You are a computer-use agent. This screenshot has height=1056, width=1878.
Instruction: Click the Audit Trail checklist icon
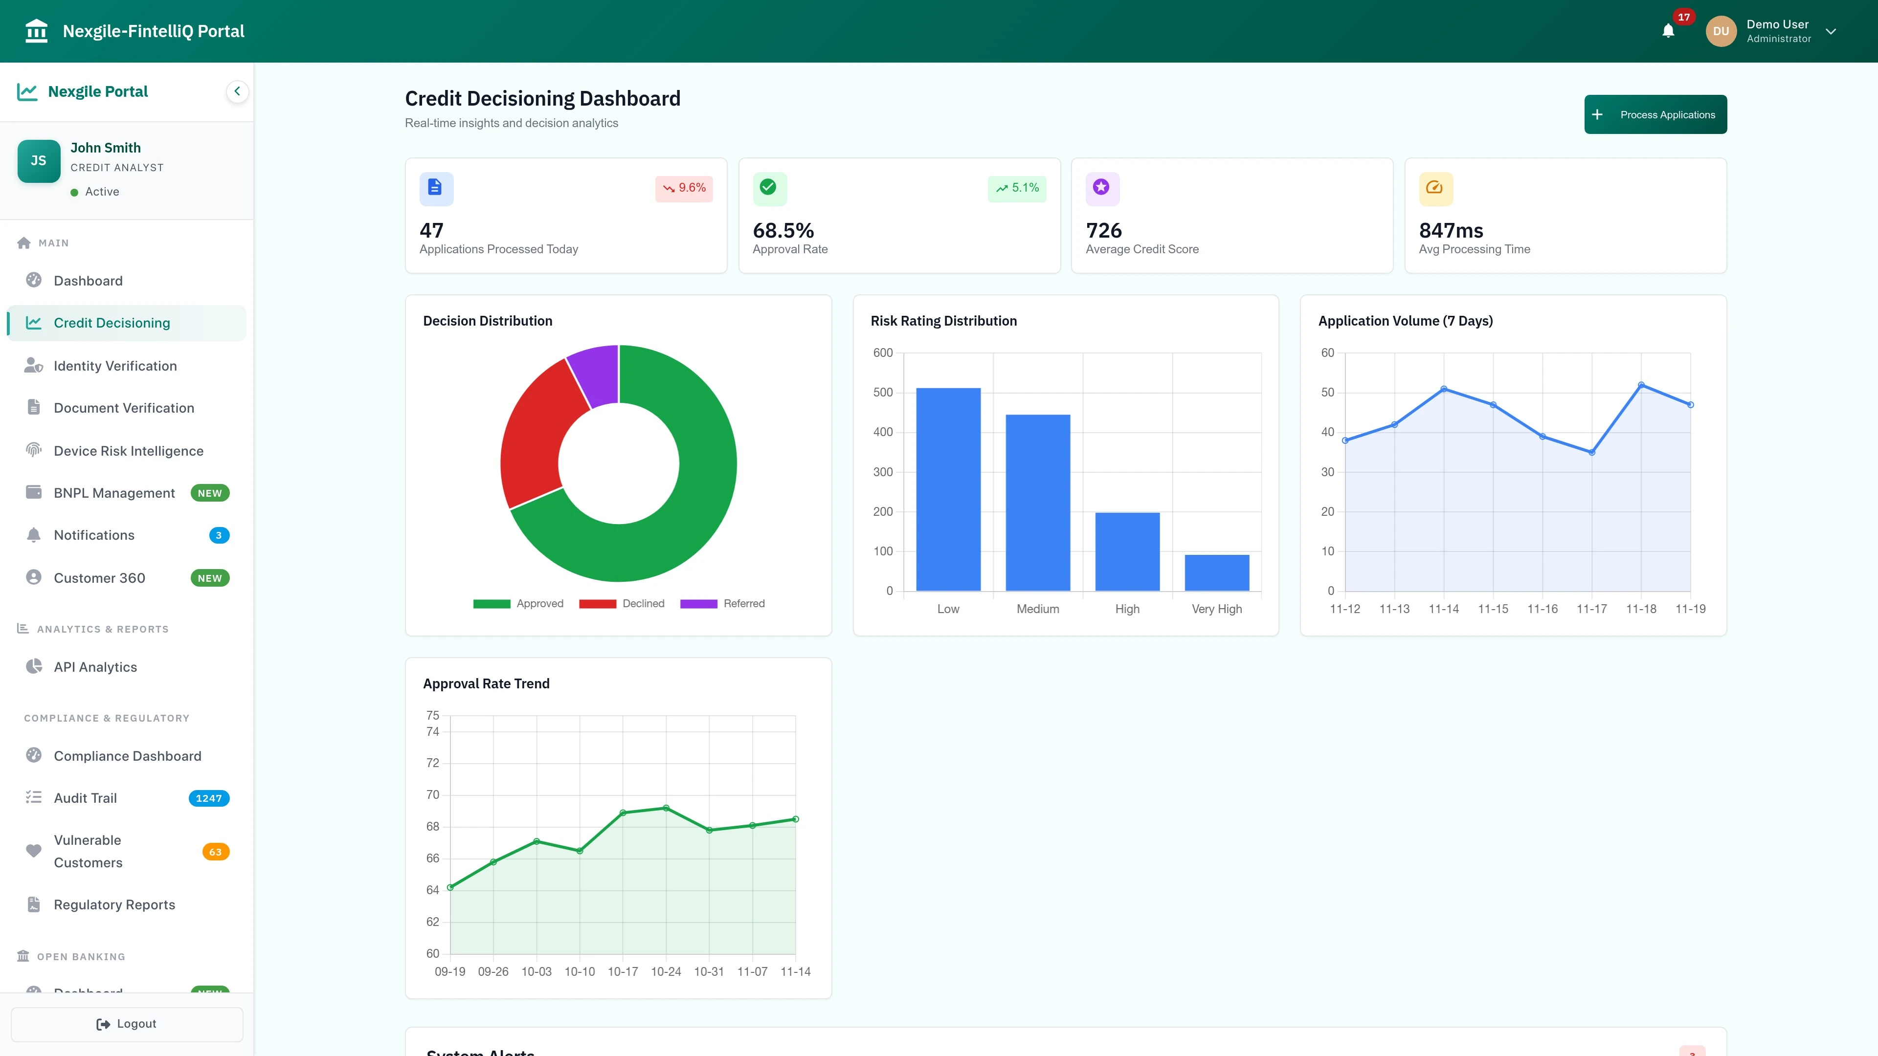[34, 797]
